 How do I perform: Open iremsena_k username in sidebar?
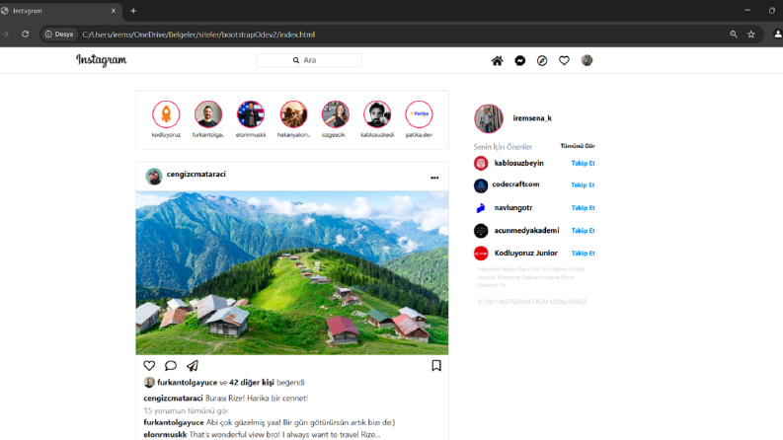click(532, 118)
